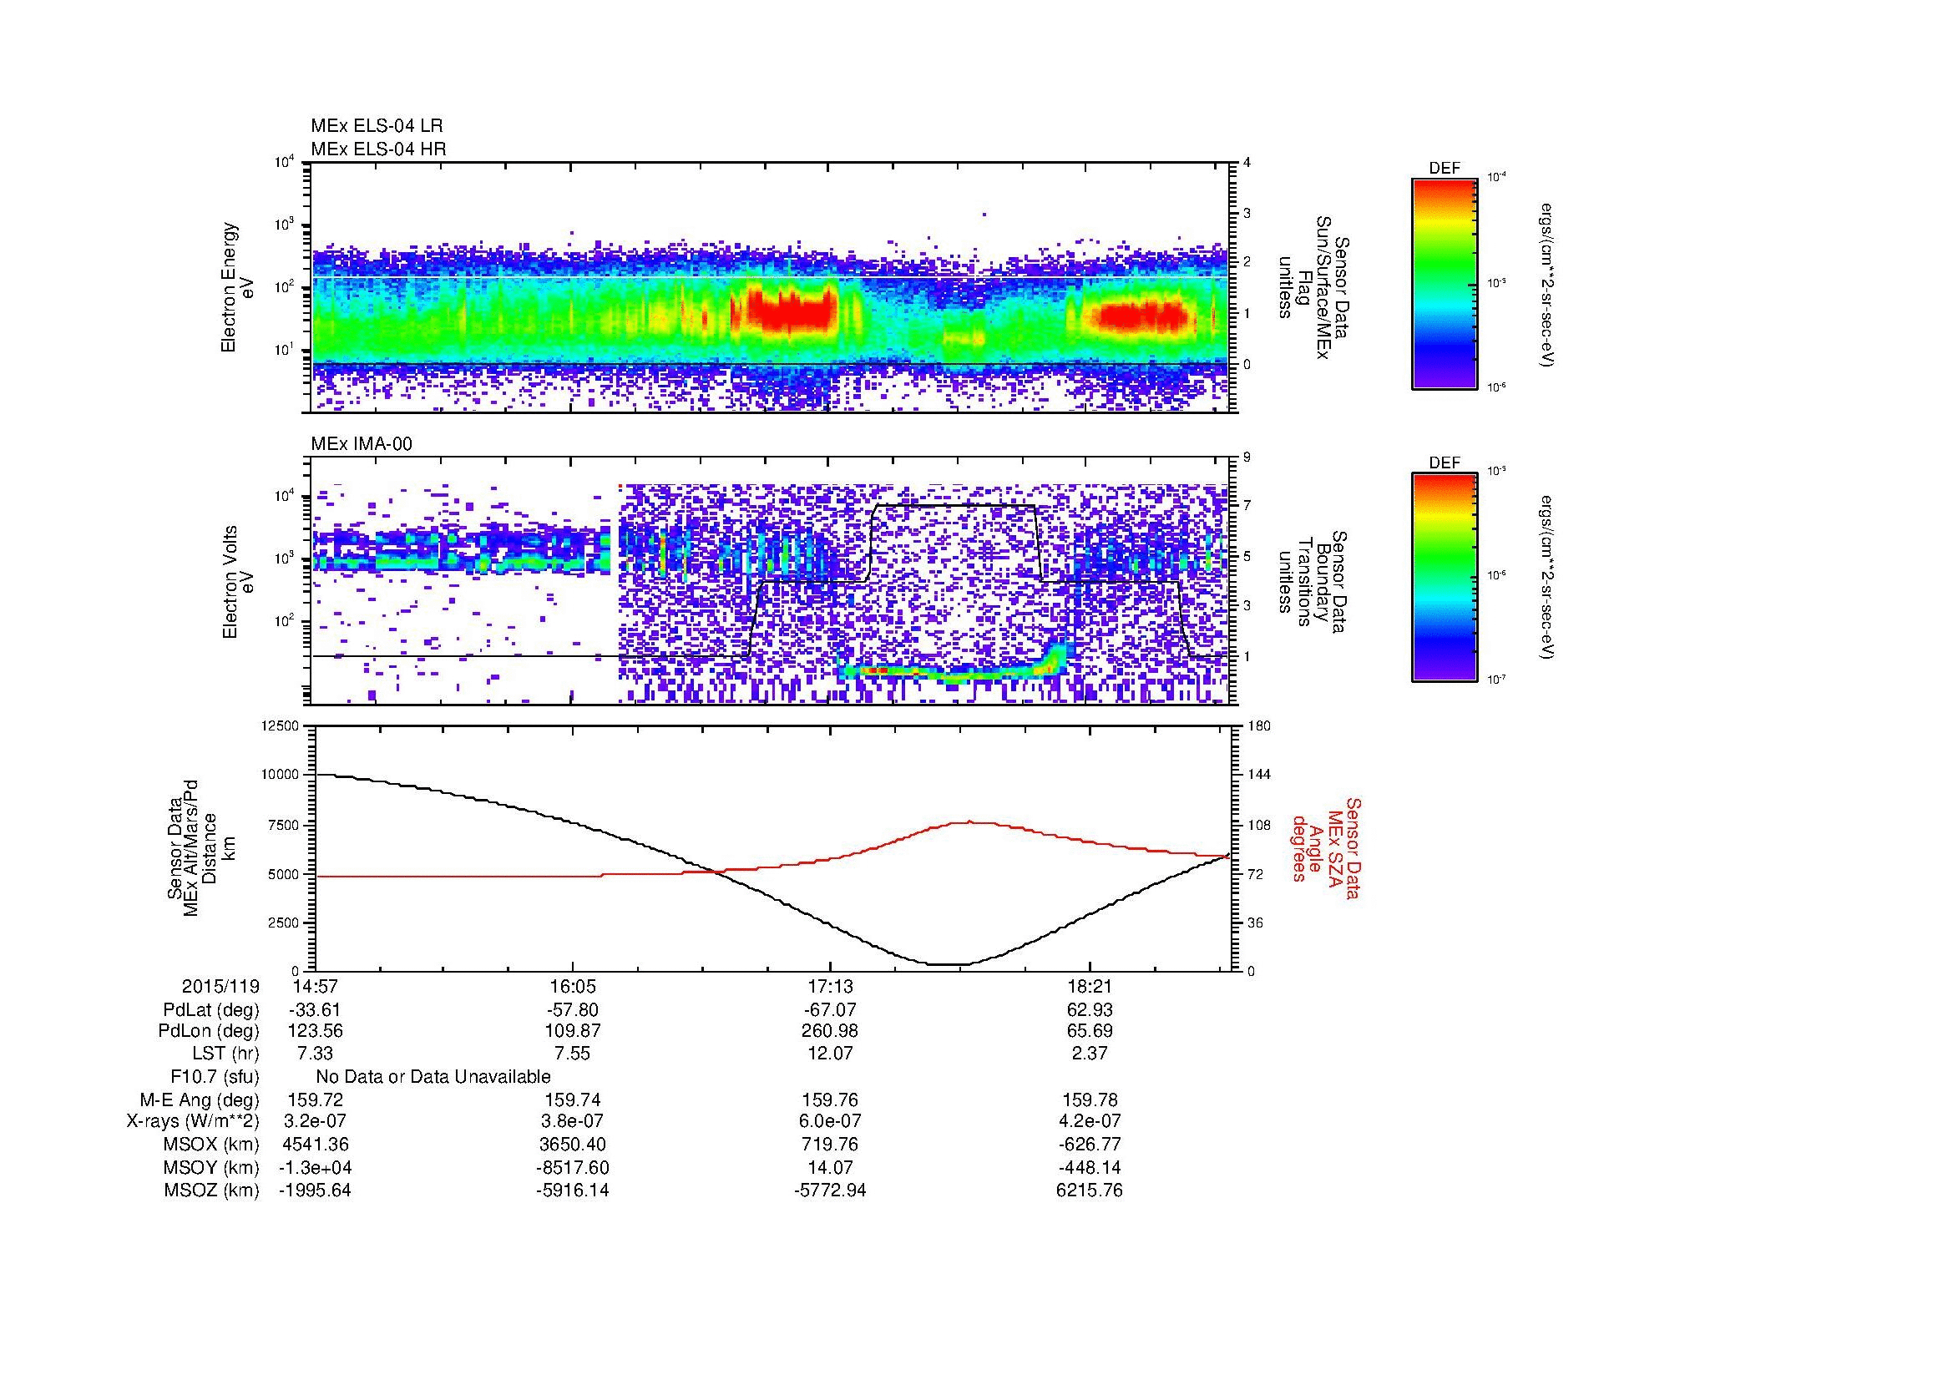Viewport: 1953px width, 1380px height.
Task: Click X-rays value 3.8e-07
Action: tap(573, 1121)
